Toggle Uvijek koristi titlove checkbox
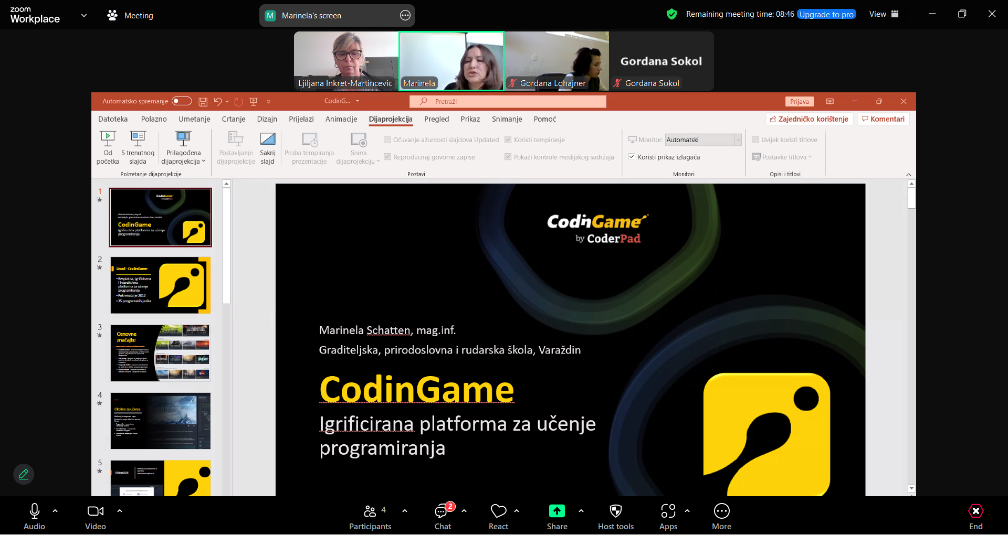Viewport: 1008px width, 535px height. [755, 140]
